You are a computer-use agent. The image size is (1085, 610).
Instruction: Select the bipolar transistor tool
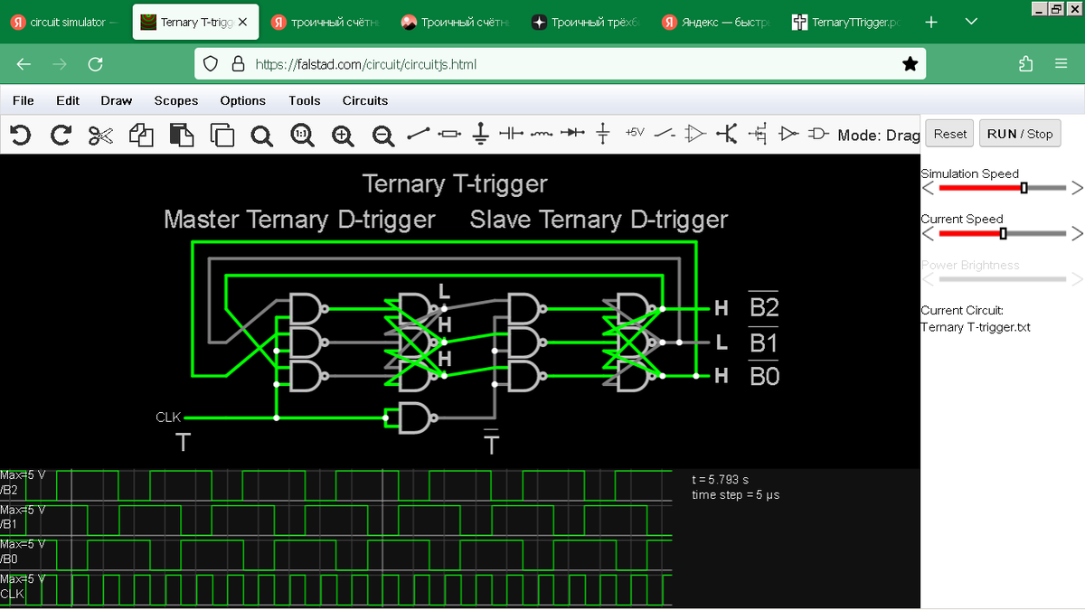726,134
